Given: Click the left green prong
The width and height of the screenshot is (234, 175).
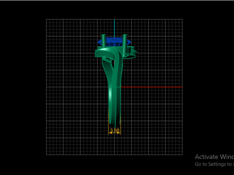Looking at the screenshot, I should [x=103, y=40].
